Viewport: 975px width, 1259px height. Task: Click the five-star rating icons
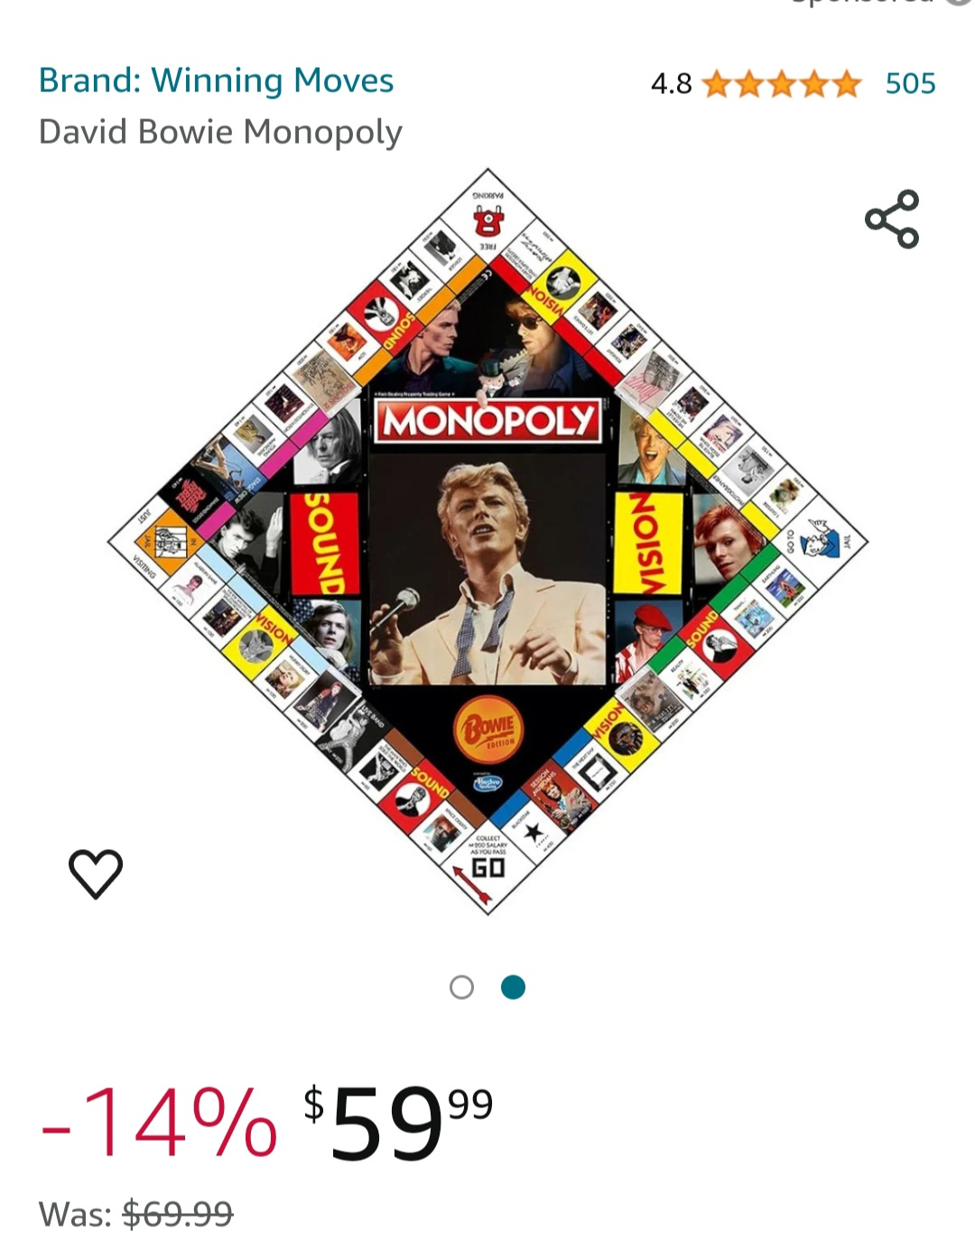click(782, 84)
